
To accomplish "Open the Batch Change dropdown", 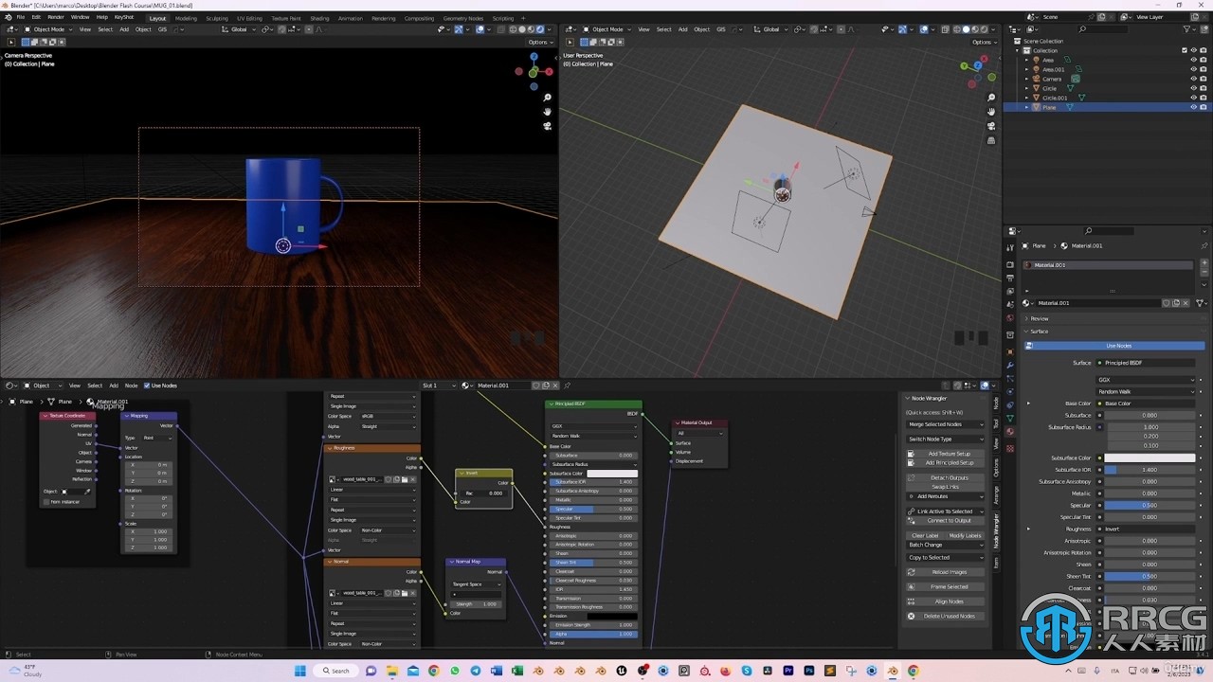I will coord(946,545).
